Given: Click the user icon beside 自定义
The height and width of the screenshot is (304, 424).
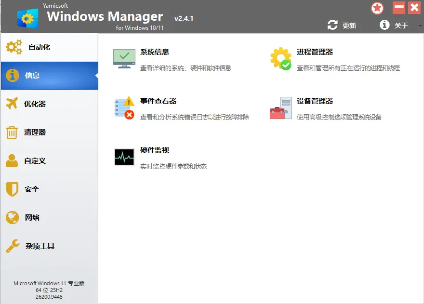Looking at the screenshot, I should pos(12,160).
